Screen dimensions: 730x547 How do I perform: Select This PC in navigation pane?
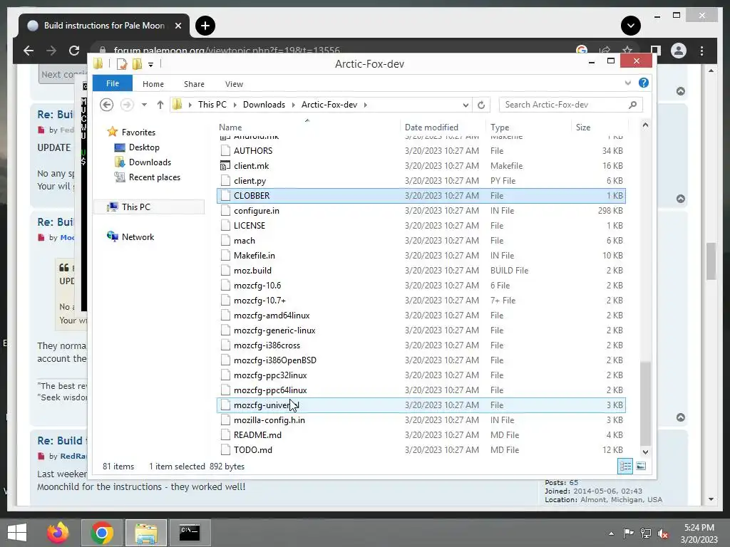136,207
